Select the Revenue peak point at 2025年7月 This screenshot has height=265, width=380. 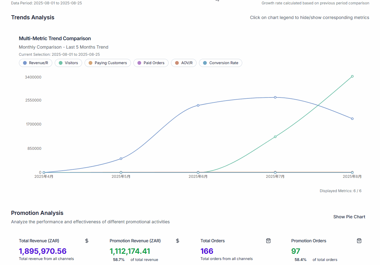275,97
